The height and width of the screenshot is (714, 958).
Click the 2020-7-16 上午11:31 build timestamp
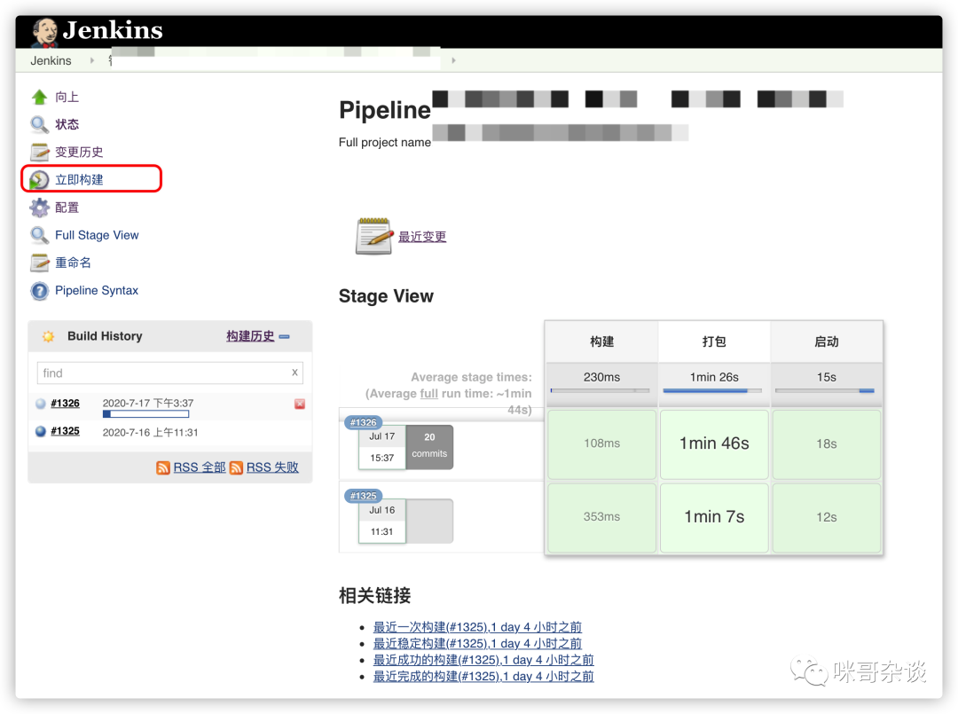click(150, 433)
